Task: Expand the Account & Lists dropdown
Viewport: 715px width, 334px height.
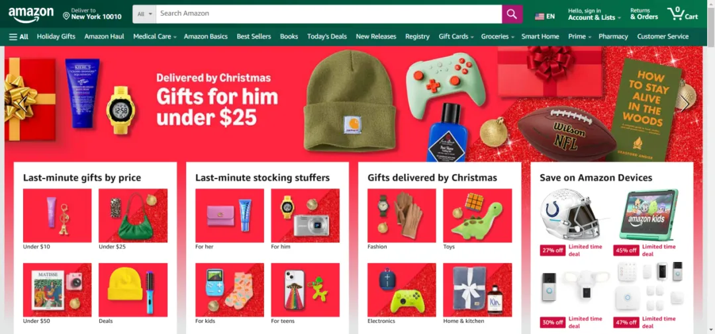Action: [594, 14]
